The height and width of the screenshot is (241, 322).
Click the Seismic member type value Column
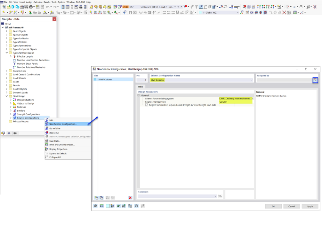tap(236, 102)
